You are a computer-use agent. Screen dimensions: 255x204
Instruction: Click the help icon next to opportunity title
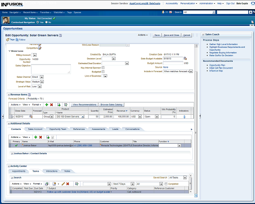tap(61, 35)
